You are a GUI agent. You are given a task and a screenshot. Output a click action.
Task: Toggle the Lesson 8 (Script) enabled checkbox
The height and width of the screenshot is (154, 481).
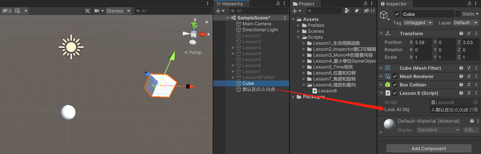(395, 93)
